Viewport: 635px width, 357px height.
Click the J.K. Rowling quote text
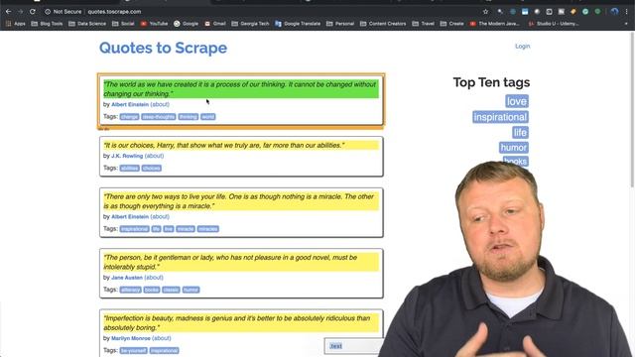pyautogui.click(x=240, y=146)
